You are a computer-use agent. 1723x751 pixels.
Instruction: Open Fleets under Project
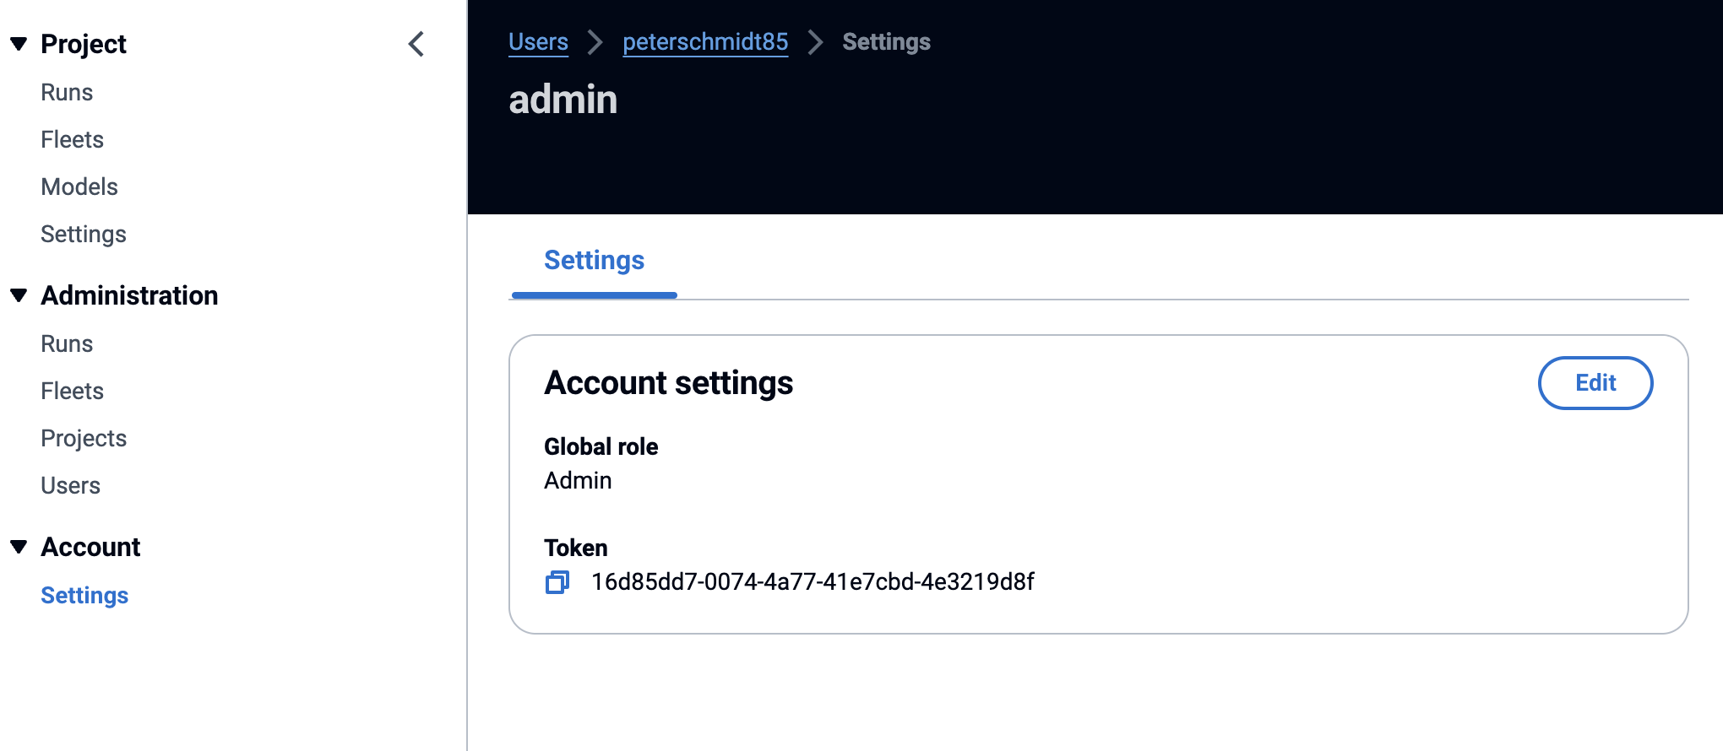(73, 140)
